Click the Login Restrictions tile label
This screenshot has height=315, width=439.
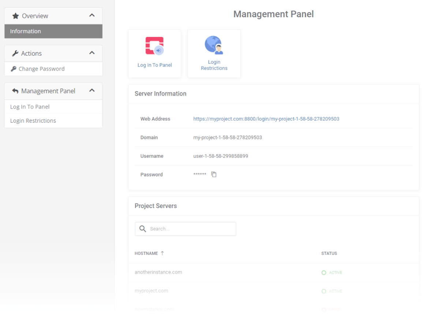(214, 65)
